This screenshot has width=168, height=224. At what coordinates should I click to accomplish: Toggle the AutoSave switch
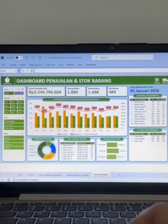point(19,58)
